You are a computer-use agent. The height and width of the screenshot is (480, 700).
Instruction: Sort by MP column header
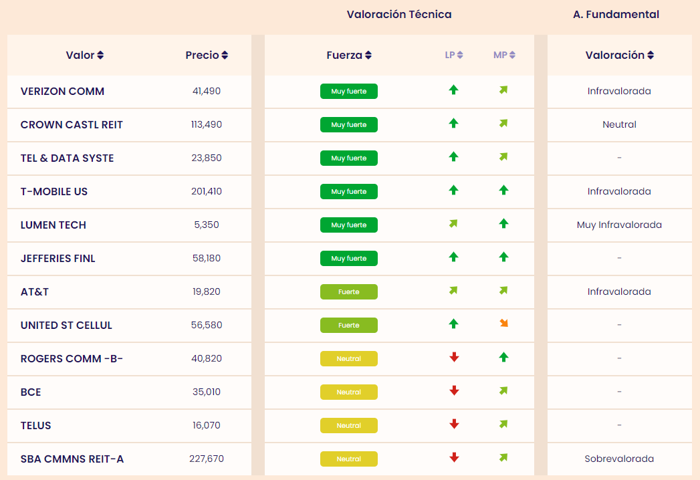[504, 55]
